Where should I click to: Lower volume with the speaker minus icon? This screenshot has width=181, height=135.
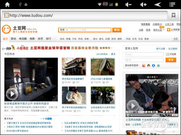pyautogui.click(x=128, y=5)
